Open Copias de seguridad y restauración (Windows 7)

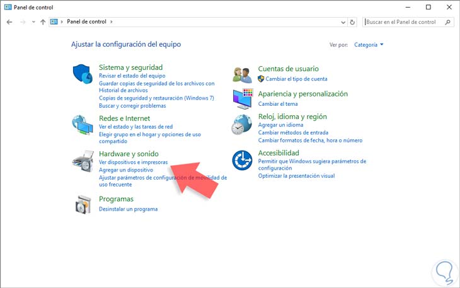coord(156,98)
